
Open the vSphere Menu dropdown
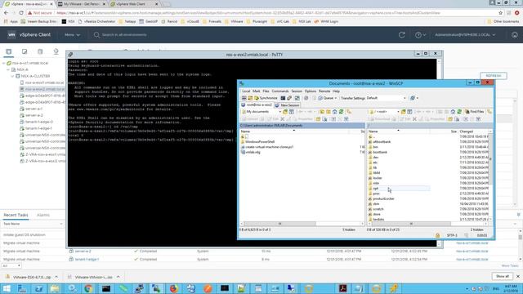coord(73,34)
